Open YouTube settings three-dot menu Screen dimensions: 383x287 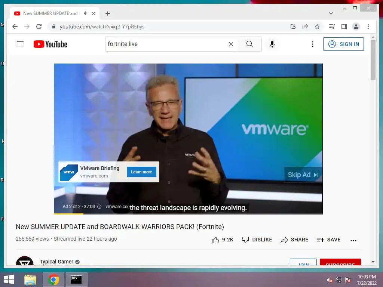(312, 44)
